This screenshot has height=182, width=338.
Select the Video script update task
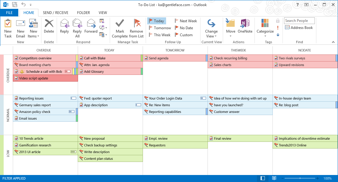(45, 78)
